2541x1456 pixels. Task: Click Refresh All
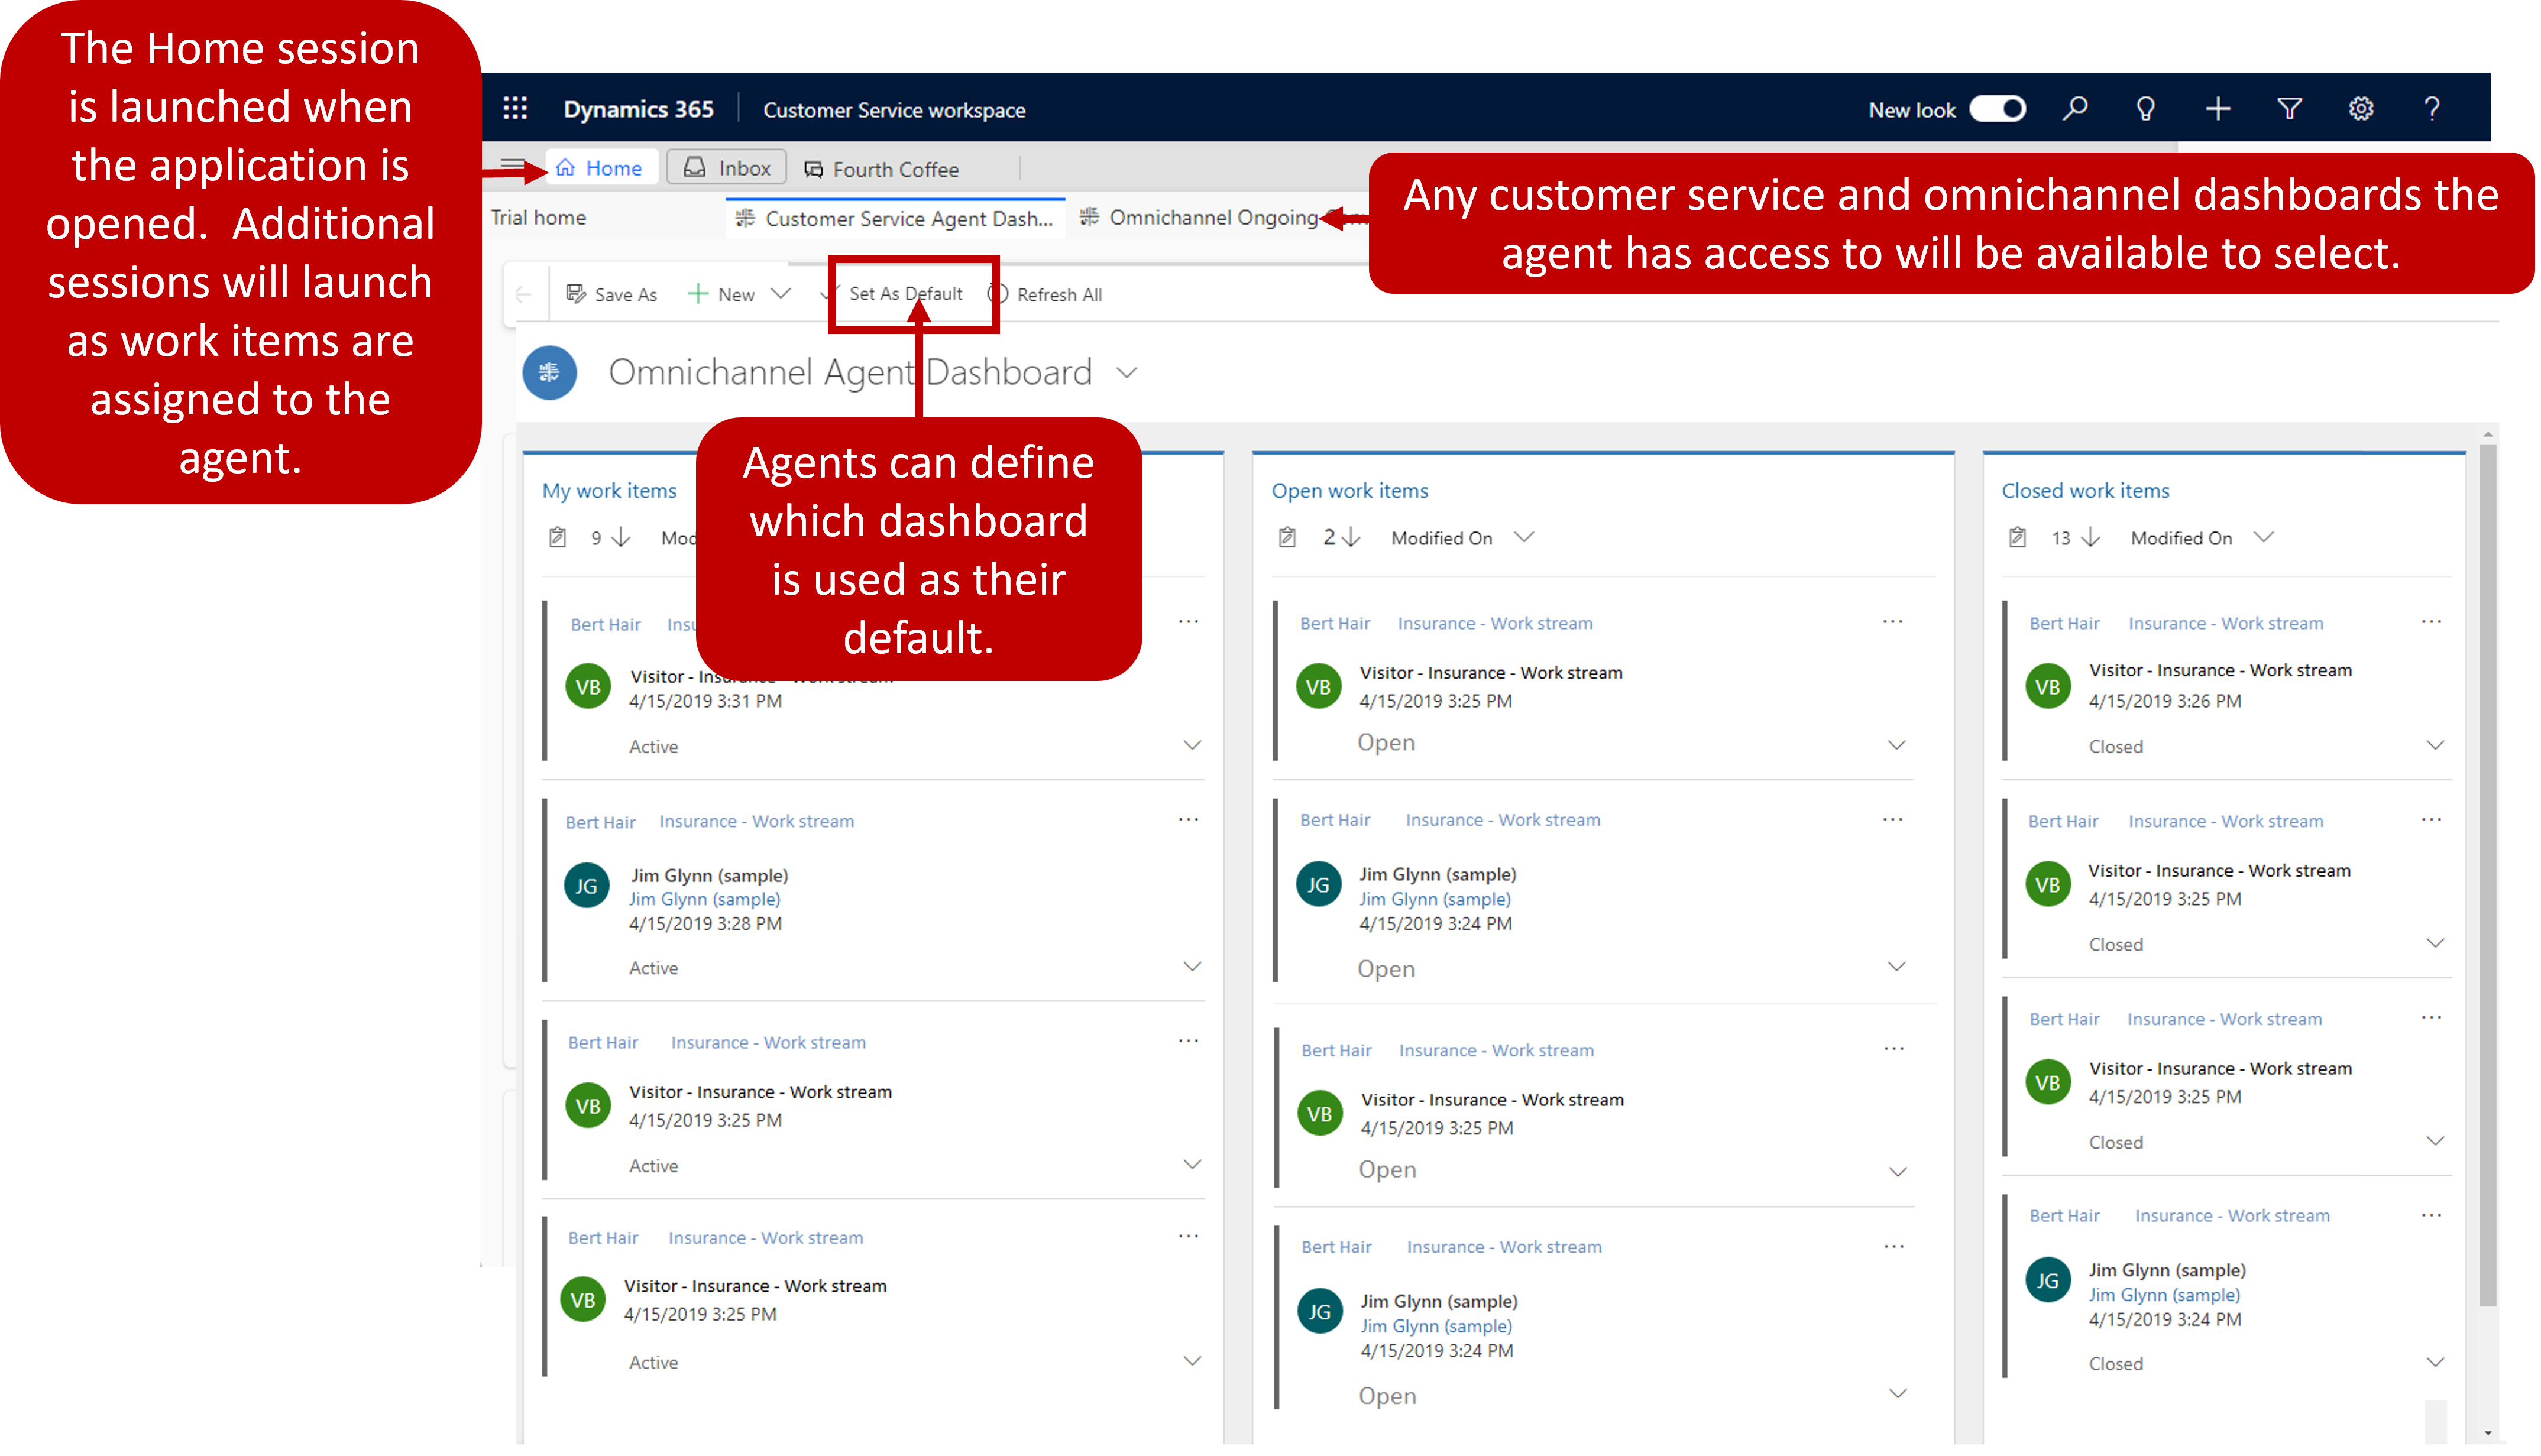point(1046,294)
